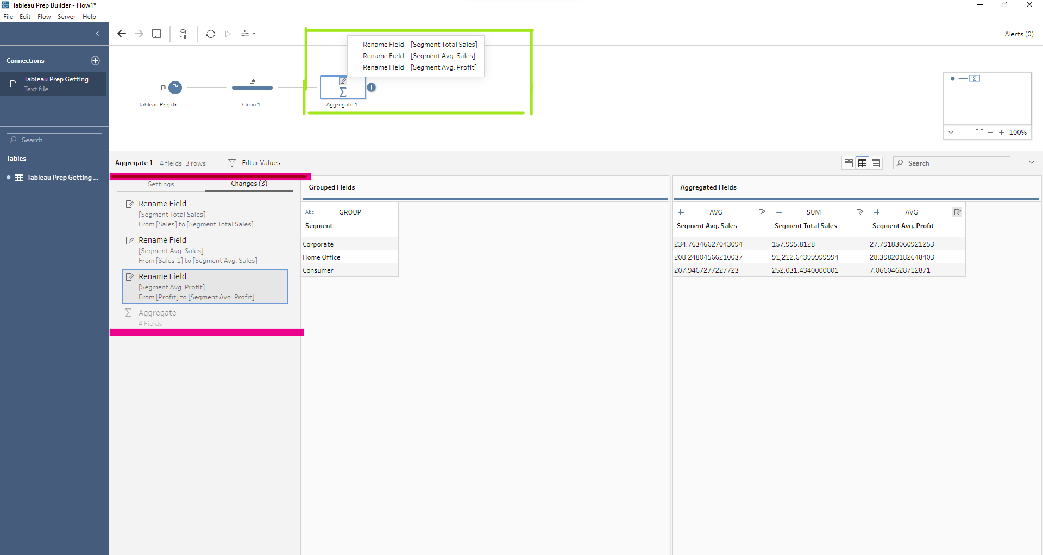
Task: Switch to the data grid view icon
Action: 862,163
